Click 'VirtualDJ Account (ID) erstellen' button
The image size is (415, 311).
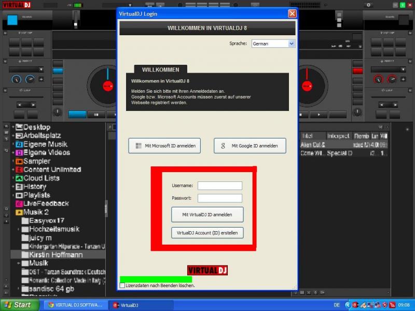tap(207, 233)
